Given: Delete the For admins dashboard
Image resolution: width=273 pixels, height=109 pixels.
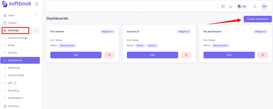Looking at the screenshot, I should coord(109,55).
